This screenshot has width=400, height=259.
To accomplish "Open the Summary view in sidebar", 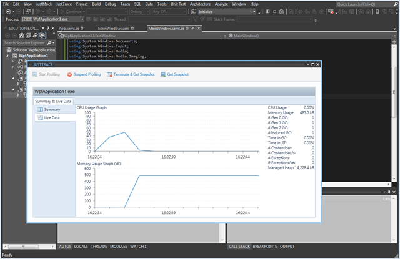I will click(52, 109).
